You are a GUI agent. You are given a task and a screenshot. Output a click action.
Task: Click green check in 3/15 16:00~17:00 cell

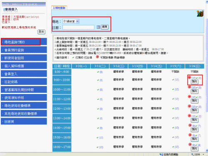173,147
